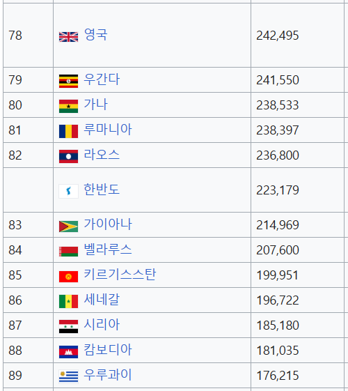Follow the 라오스 link

[x=102, y=155]
